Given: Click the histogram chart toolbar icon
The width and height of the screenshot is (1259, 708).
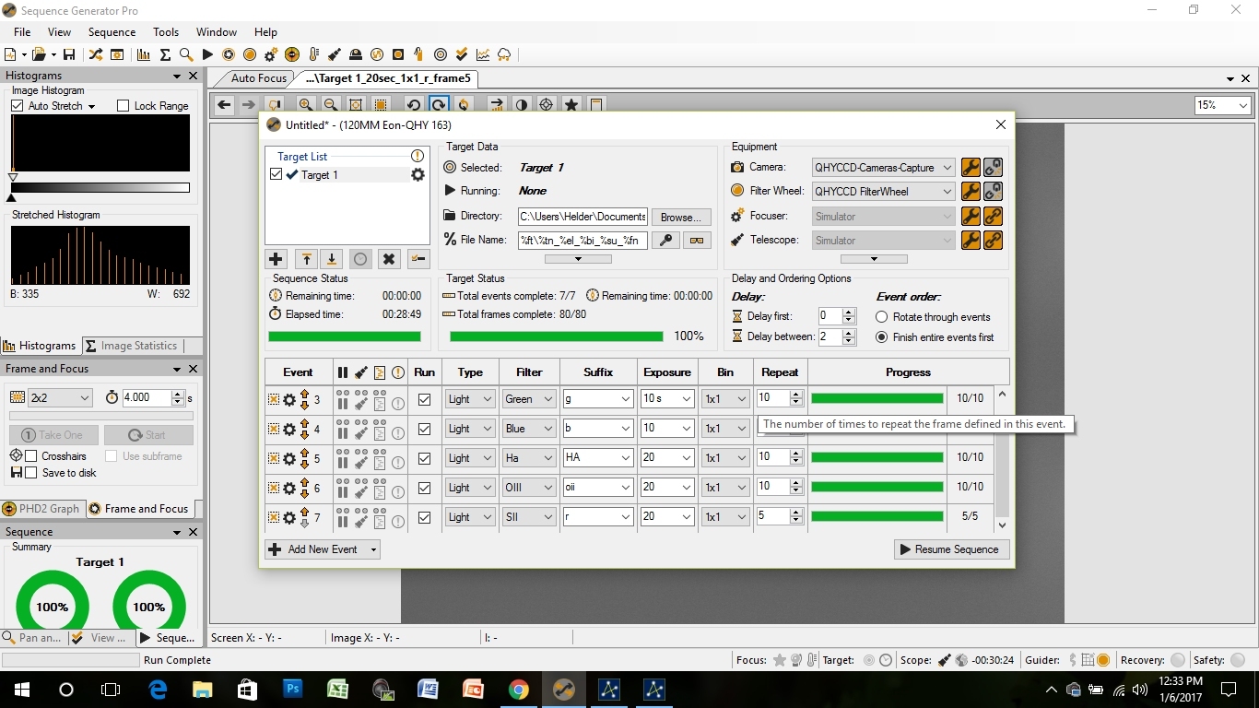Looking at the screenshot, I should coord(143,55).
